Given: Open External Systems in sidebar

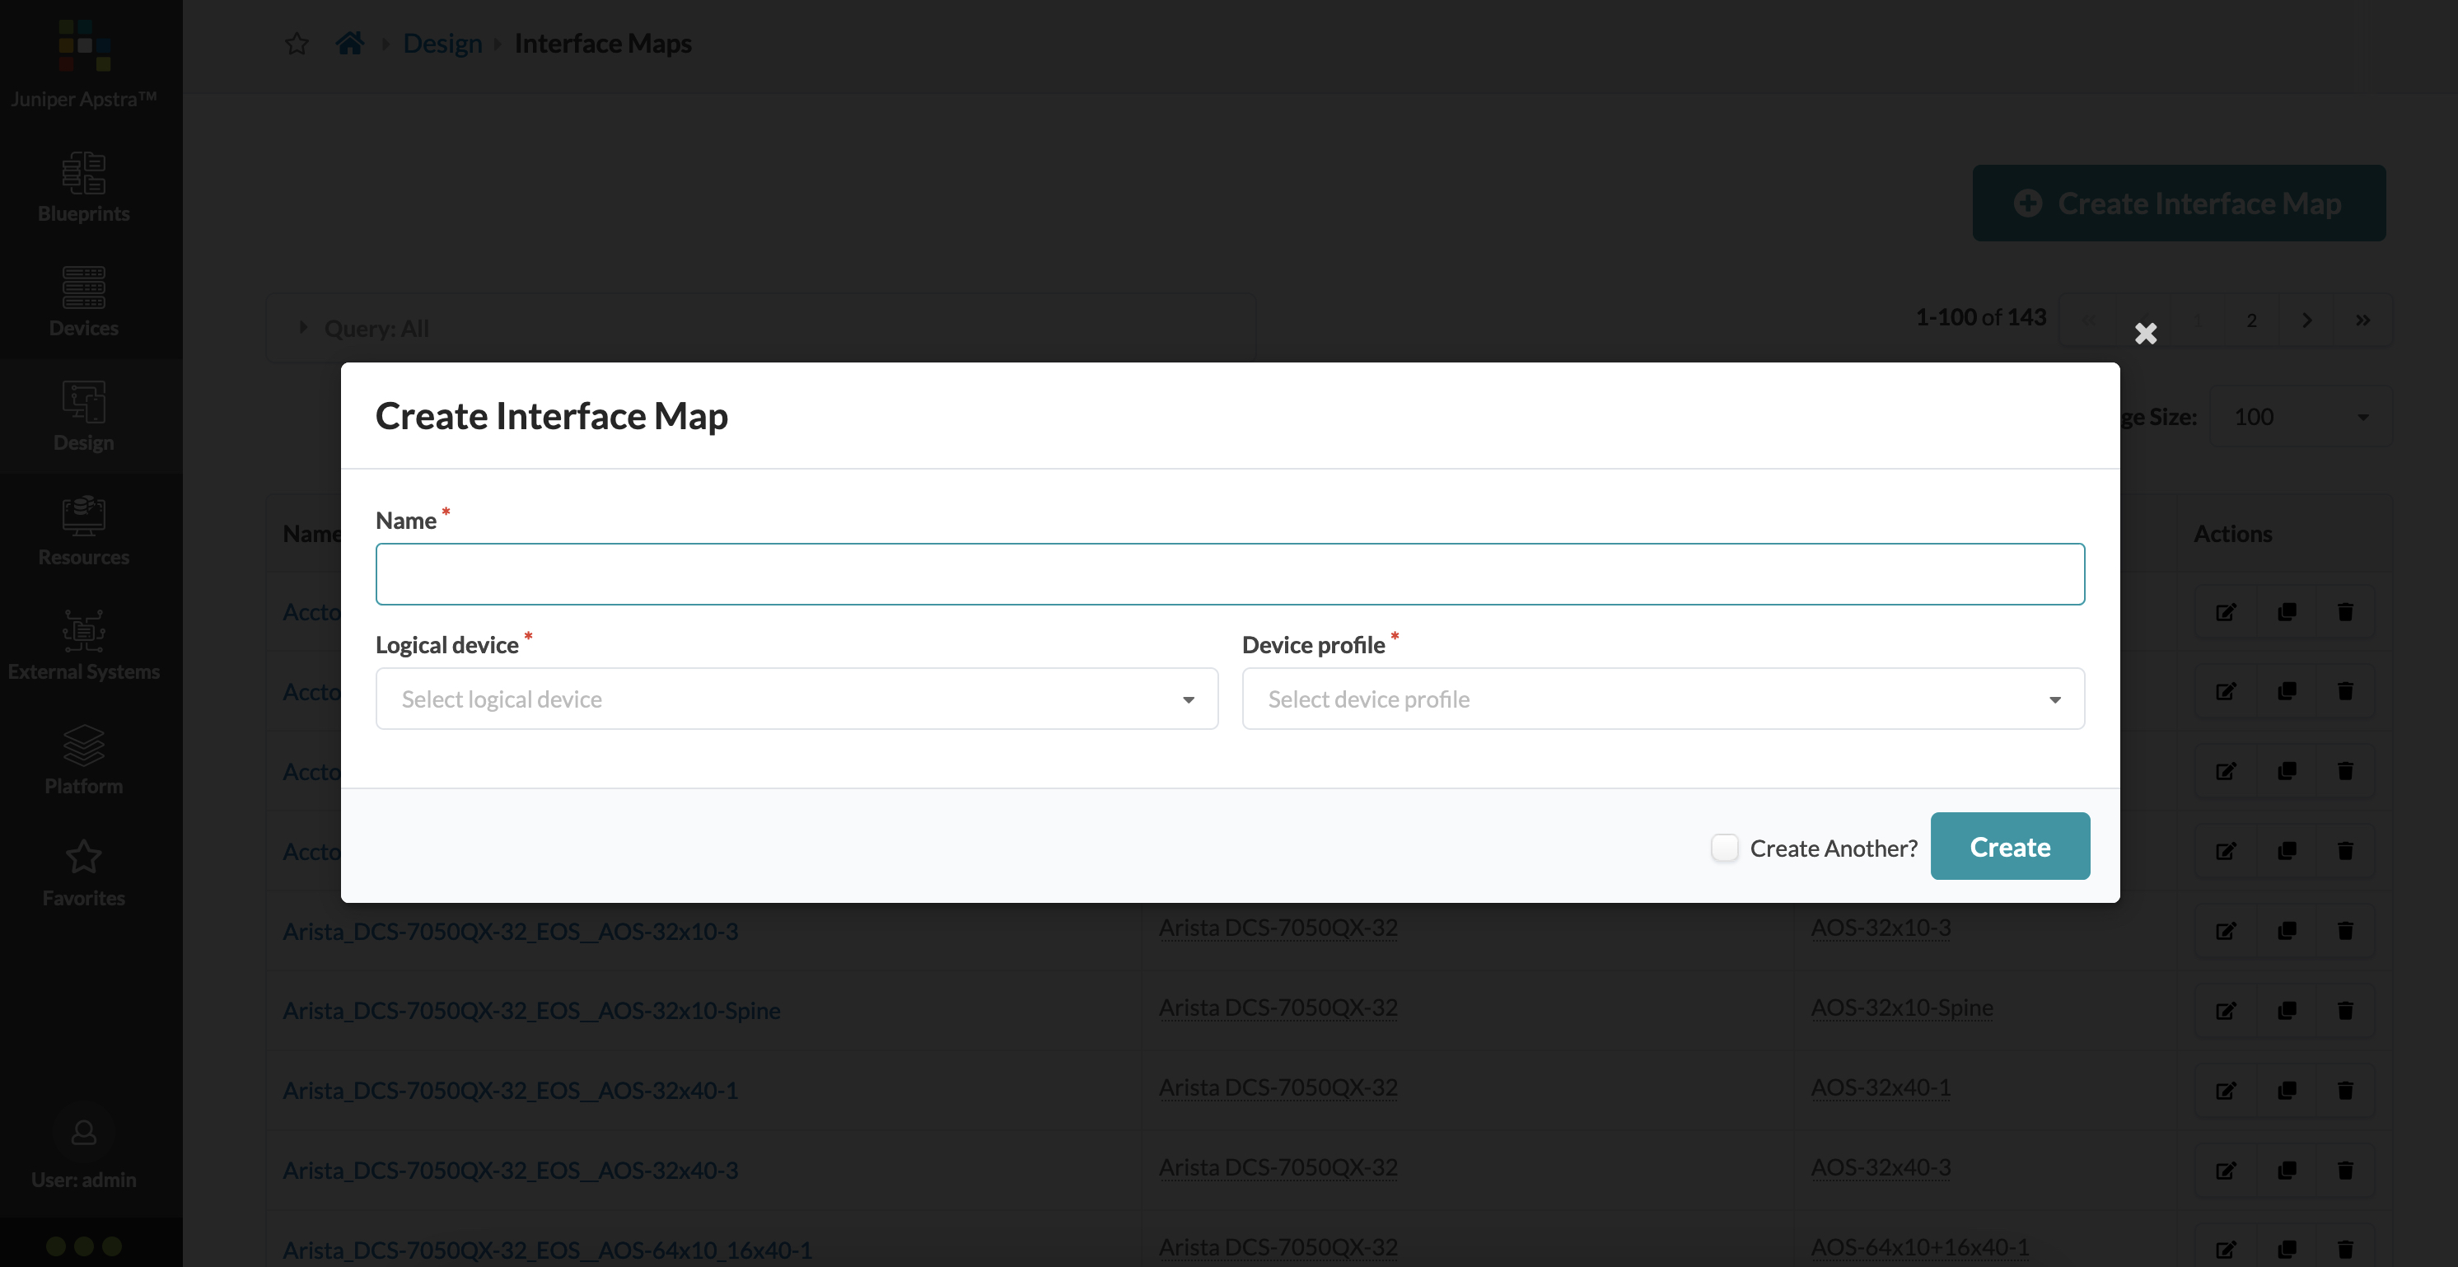Looking at the screenshot, I should (84, 645).
